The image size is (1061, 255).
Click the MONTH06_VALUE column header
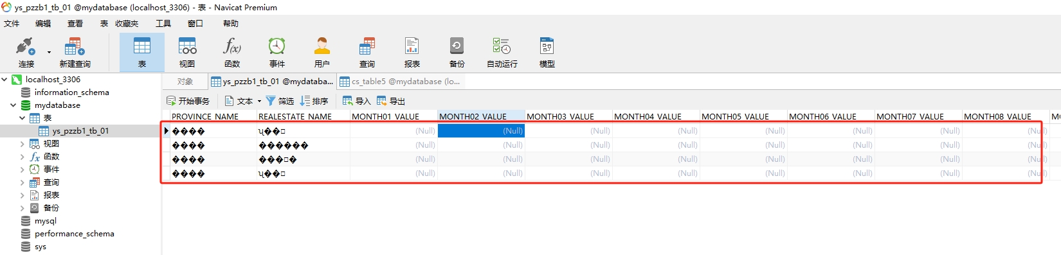pyautogui.click(x=831, y=116)
